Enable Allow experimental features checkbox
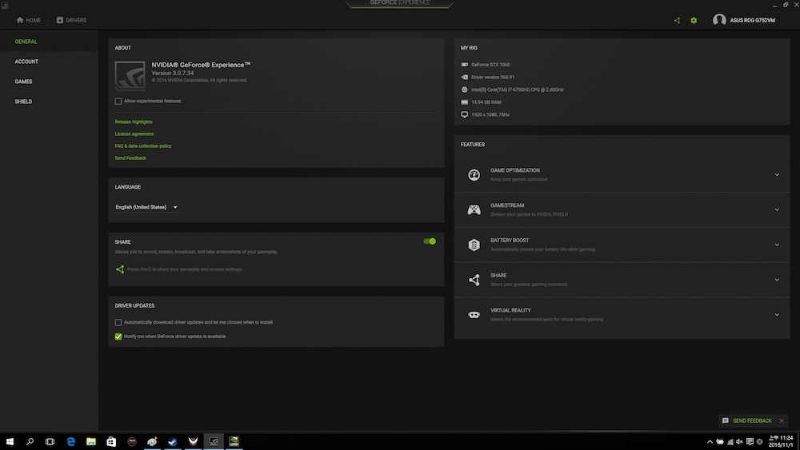 (118, 102)
